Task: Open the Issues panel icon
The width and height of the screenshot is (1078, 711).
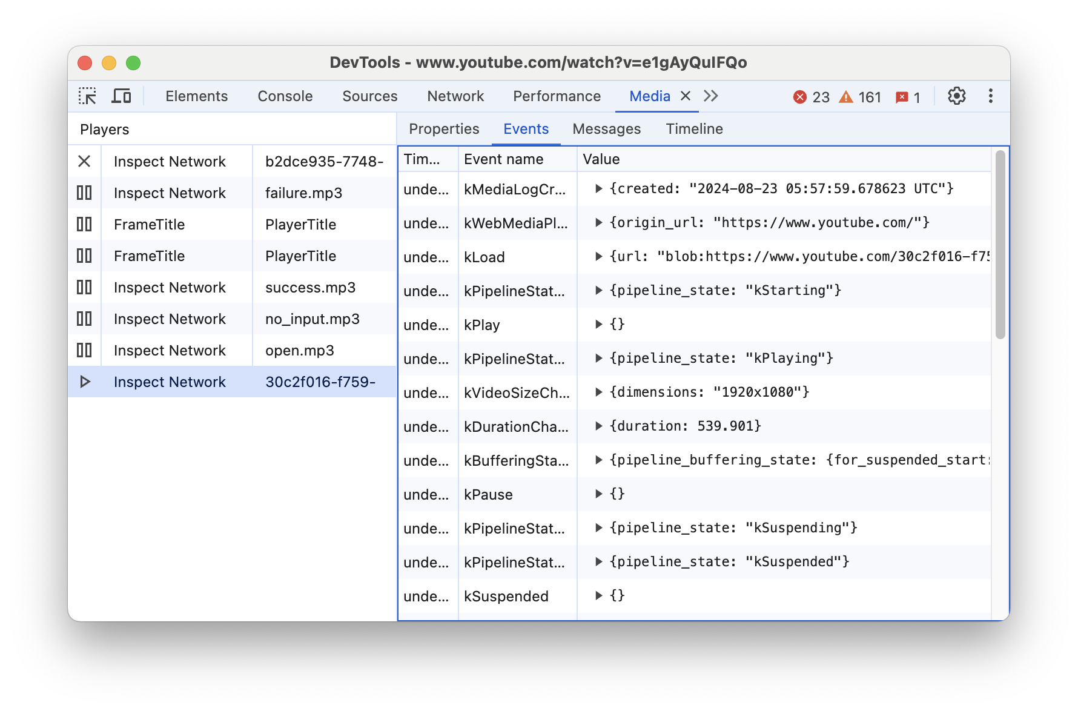Action: coord(903,97)
